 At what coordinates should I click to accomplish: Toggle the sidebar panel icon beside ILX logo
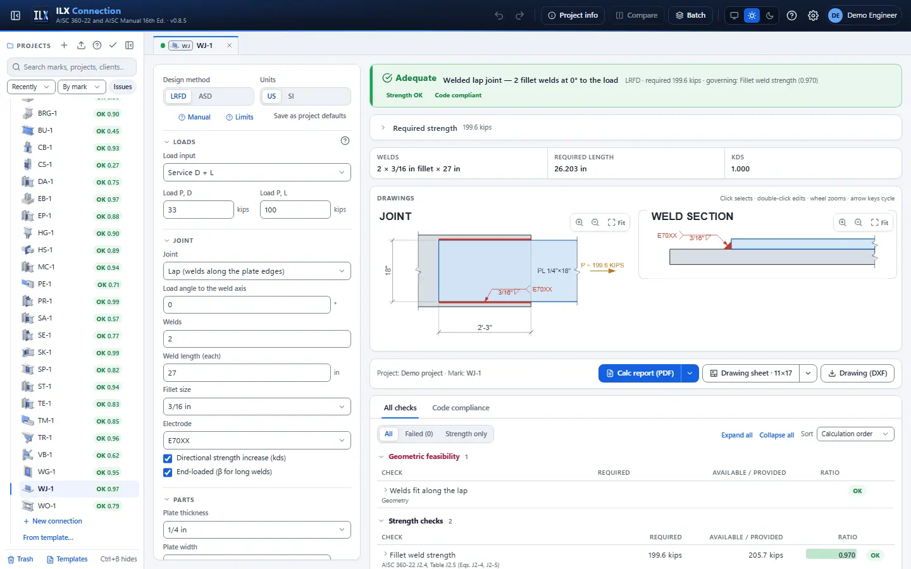pos(16,15)
